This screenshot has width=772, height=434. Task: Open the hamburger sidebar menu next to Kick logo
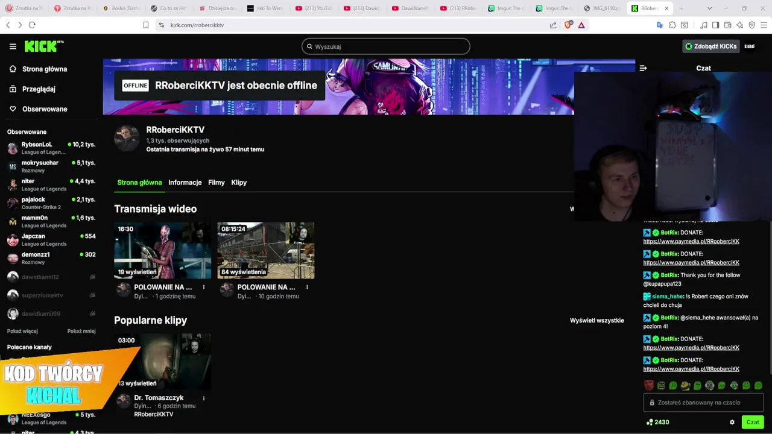(x=13, y=46)
